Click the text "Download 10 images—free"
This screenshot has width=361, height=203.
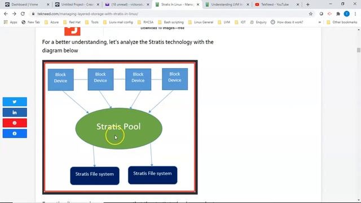(x=162, y=28)
